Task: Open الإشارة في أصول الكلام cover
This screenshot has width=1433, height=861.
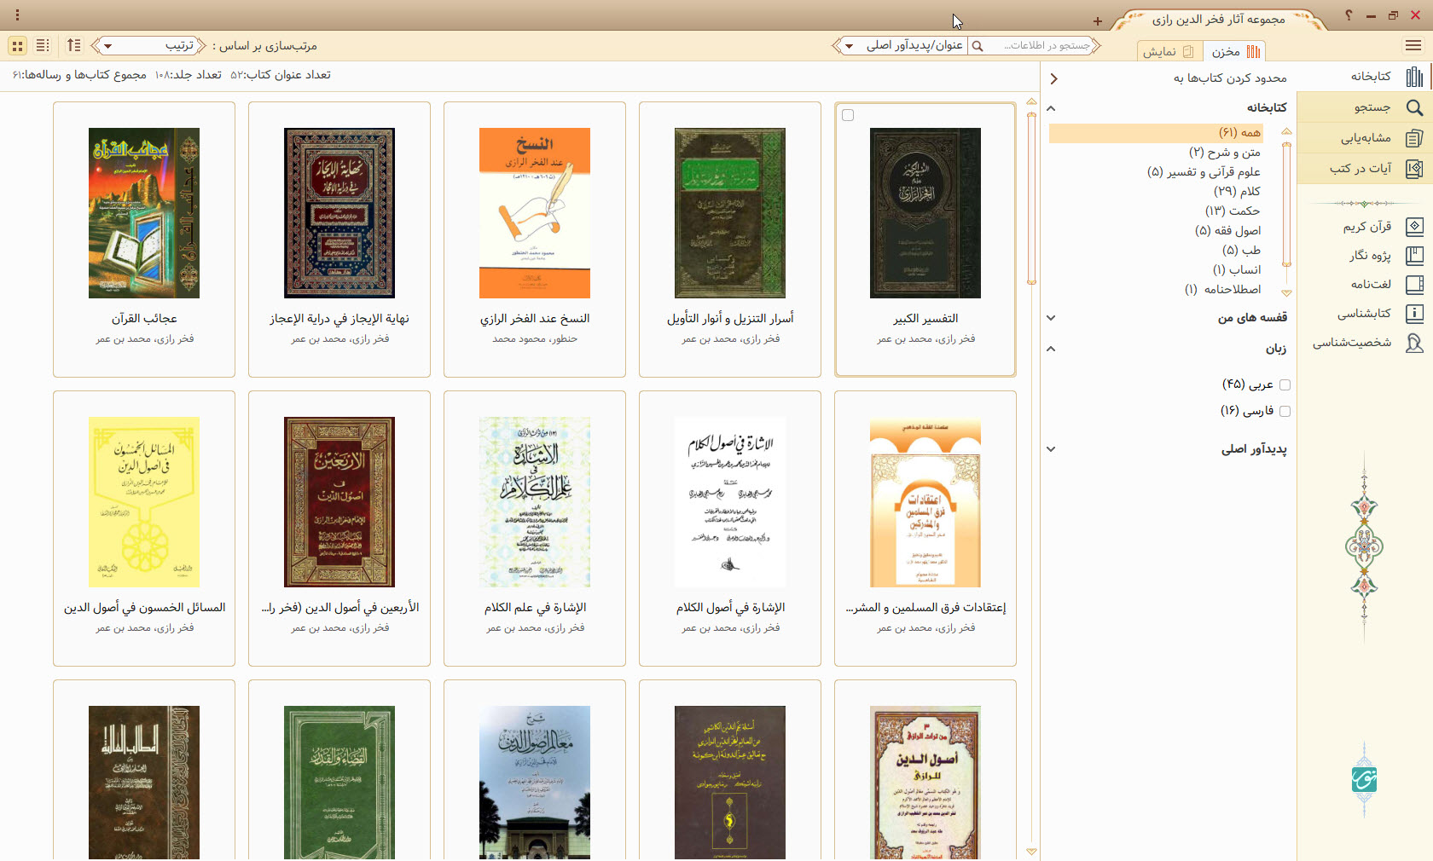Action: [x=730, y=502]
